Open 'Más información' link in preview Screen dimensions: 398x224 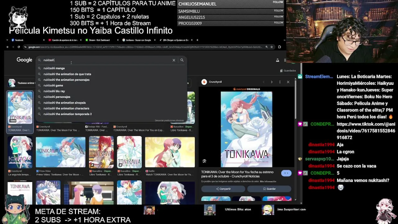click(x=268, y=181)
